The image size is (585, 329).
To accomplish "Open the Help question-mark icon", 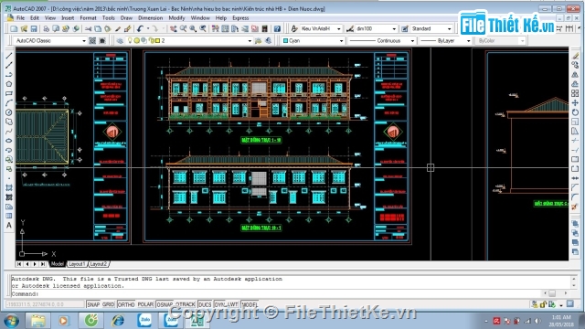I will pos(277,28).
